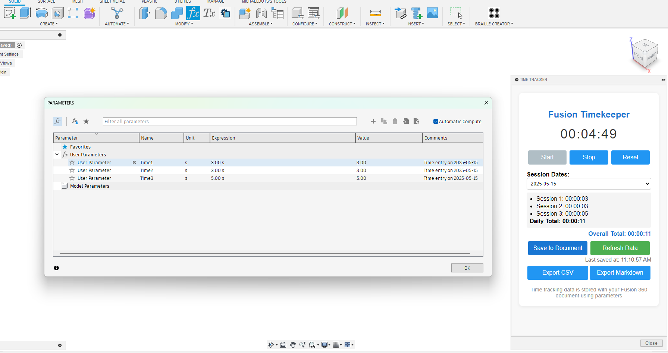This screenshot has width=668, height=353.
Task: Switch to MICHAELDOTS'S TOOLS tab
Action: pos(264,1)
